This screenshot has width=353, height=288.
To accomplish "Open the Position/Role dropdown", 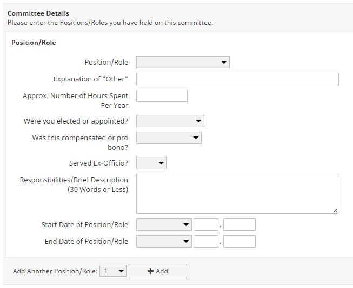I will [183, 63].
